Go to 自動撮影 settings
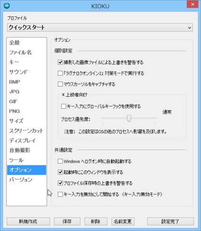The image size is (201, 231). (x=26, y=150)
